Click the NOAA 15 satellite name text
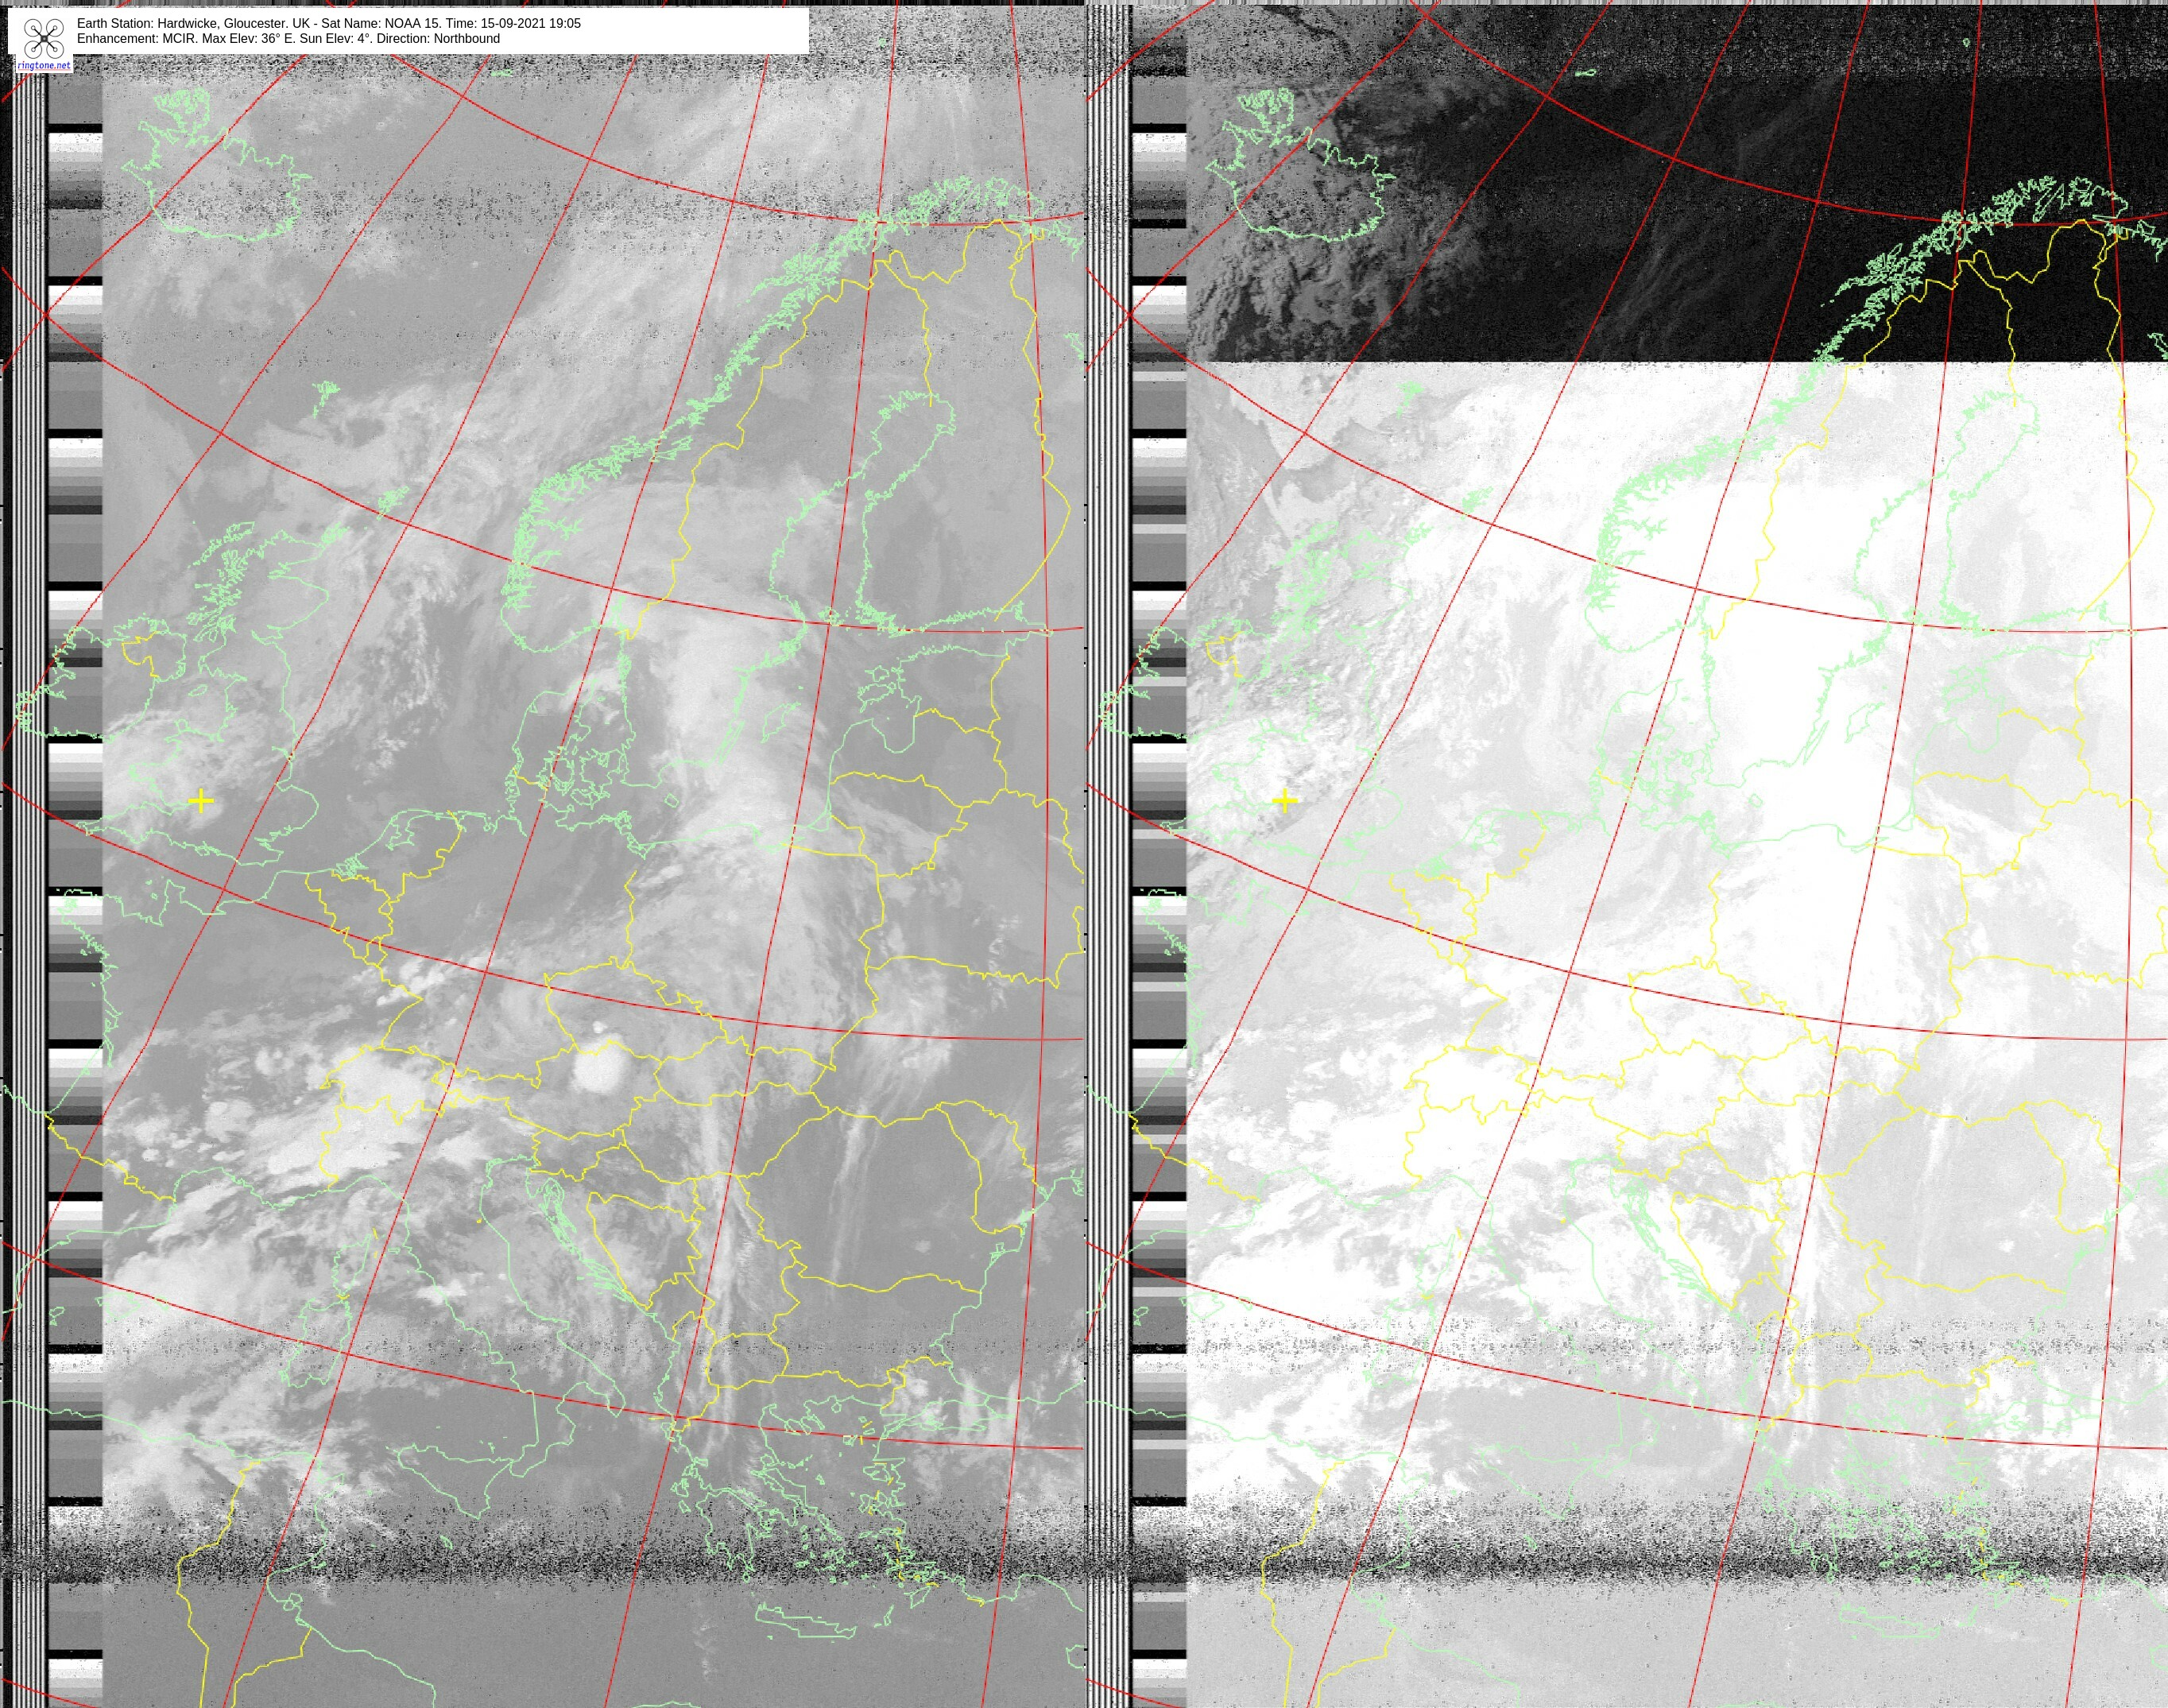This screenshot has width=2168, height=1708. point(412,23)
